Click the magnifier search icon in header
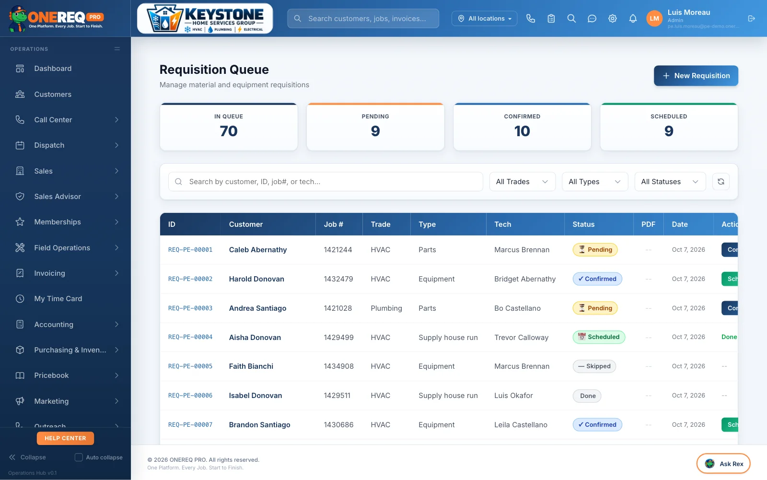This screenshot has width=767, height=480. click(571, 18)
